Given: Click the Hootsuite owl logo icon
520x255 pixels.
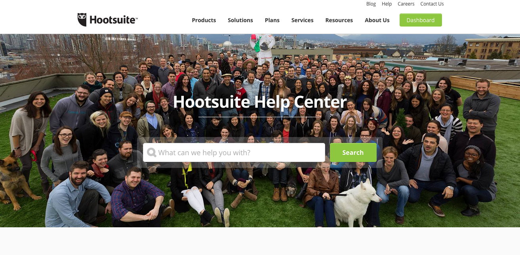Looking at the screenshot, I should coord(82,20).
